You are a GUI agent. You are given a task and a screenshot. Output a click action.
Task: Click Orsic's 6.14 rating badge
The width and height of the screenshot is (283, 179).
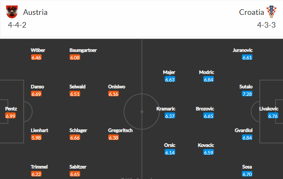170,152
